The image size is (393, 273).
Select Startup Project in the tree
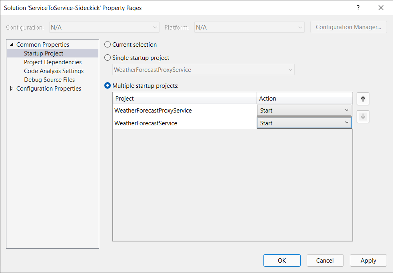coord(44,53)
